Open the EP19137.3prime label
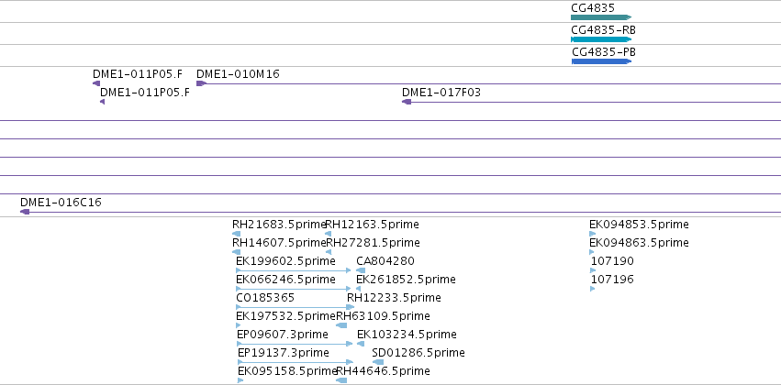This screenshot has height=385, width=781. 284,353
